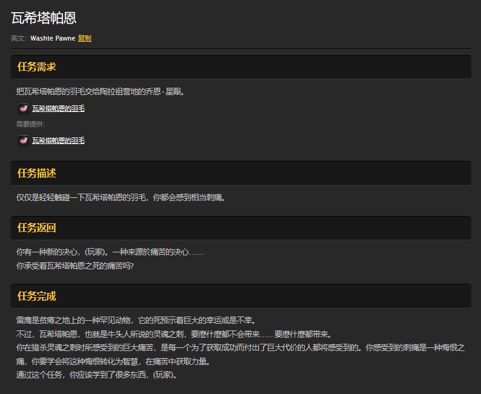This screenshot has width=481, height=394.
Task: Click the 任务需求 section header
Action: [x=37, y=67]
